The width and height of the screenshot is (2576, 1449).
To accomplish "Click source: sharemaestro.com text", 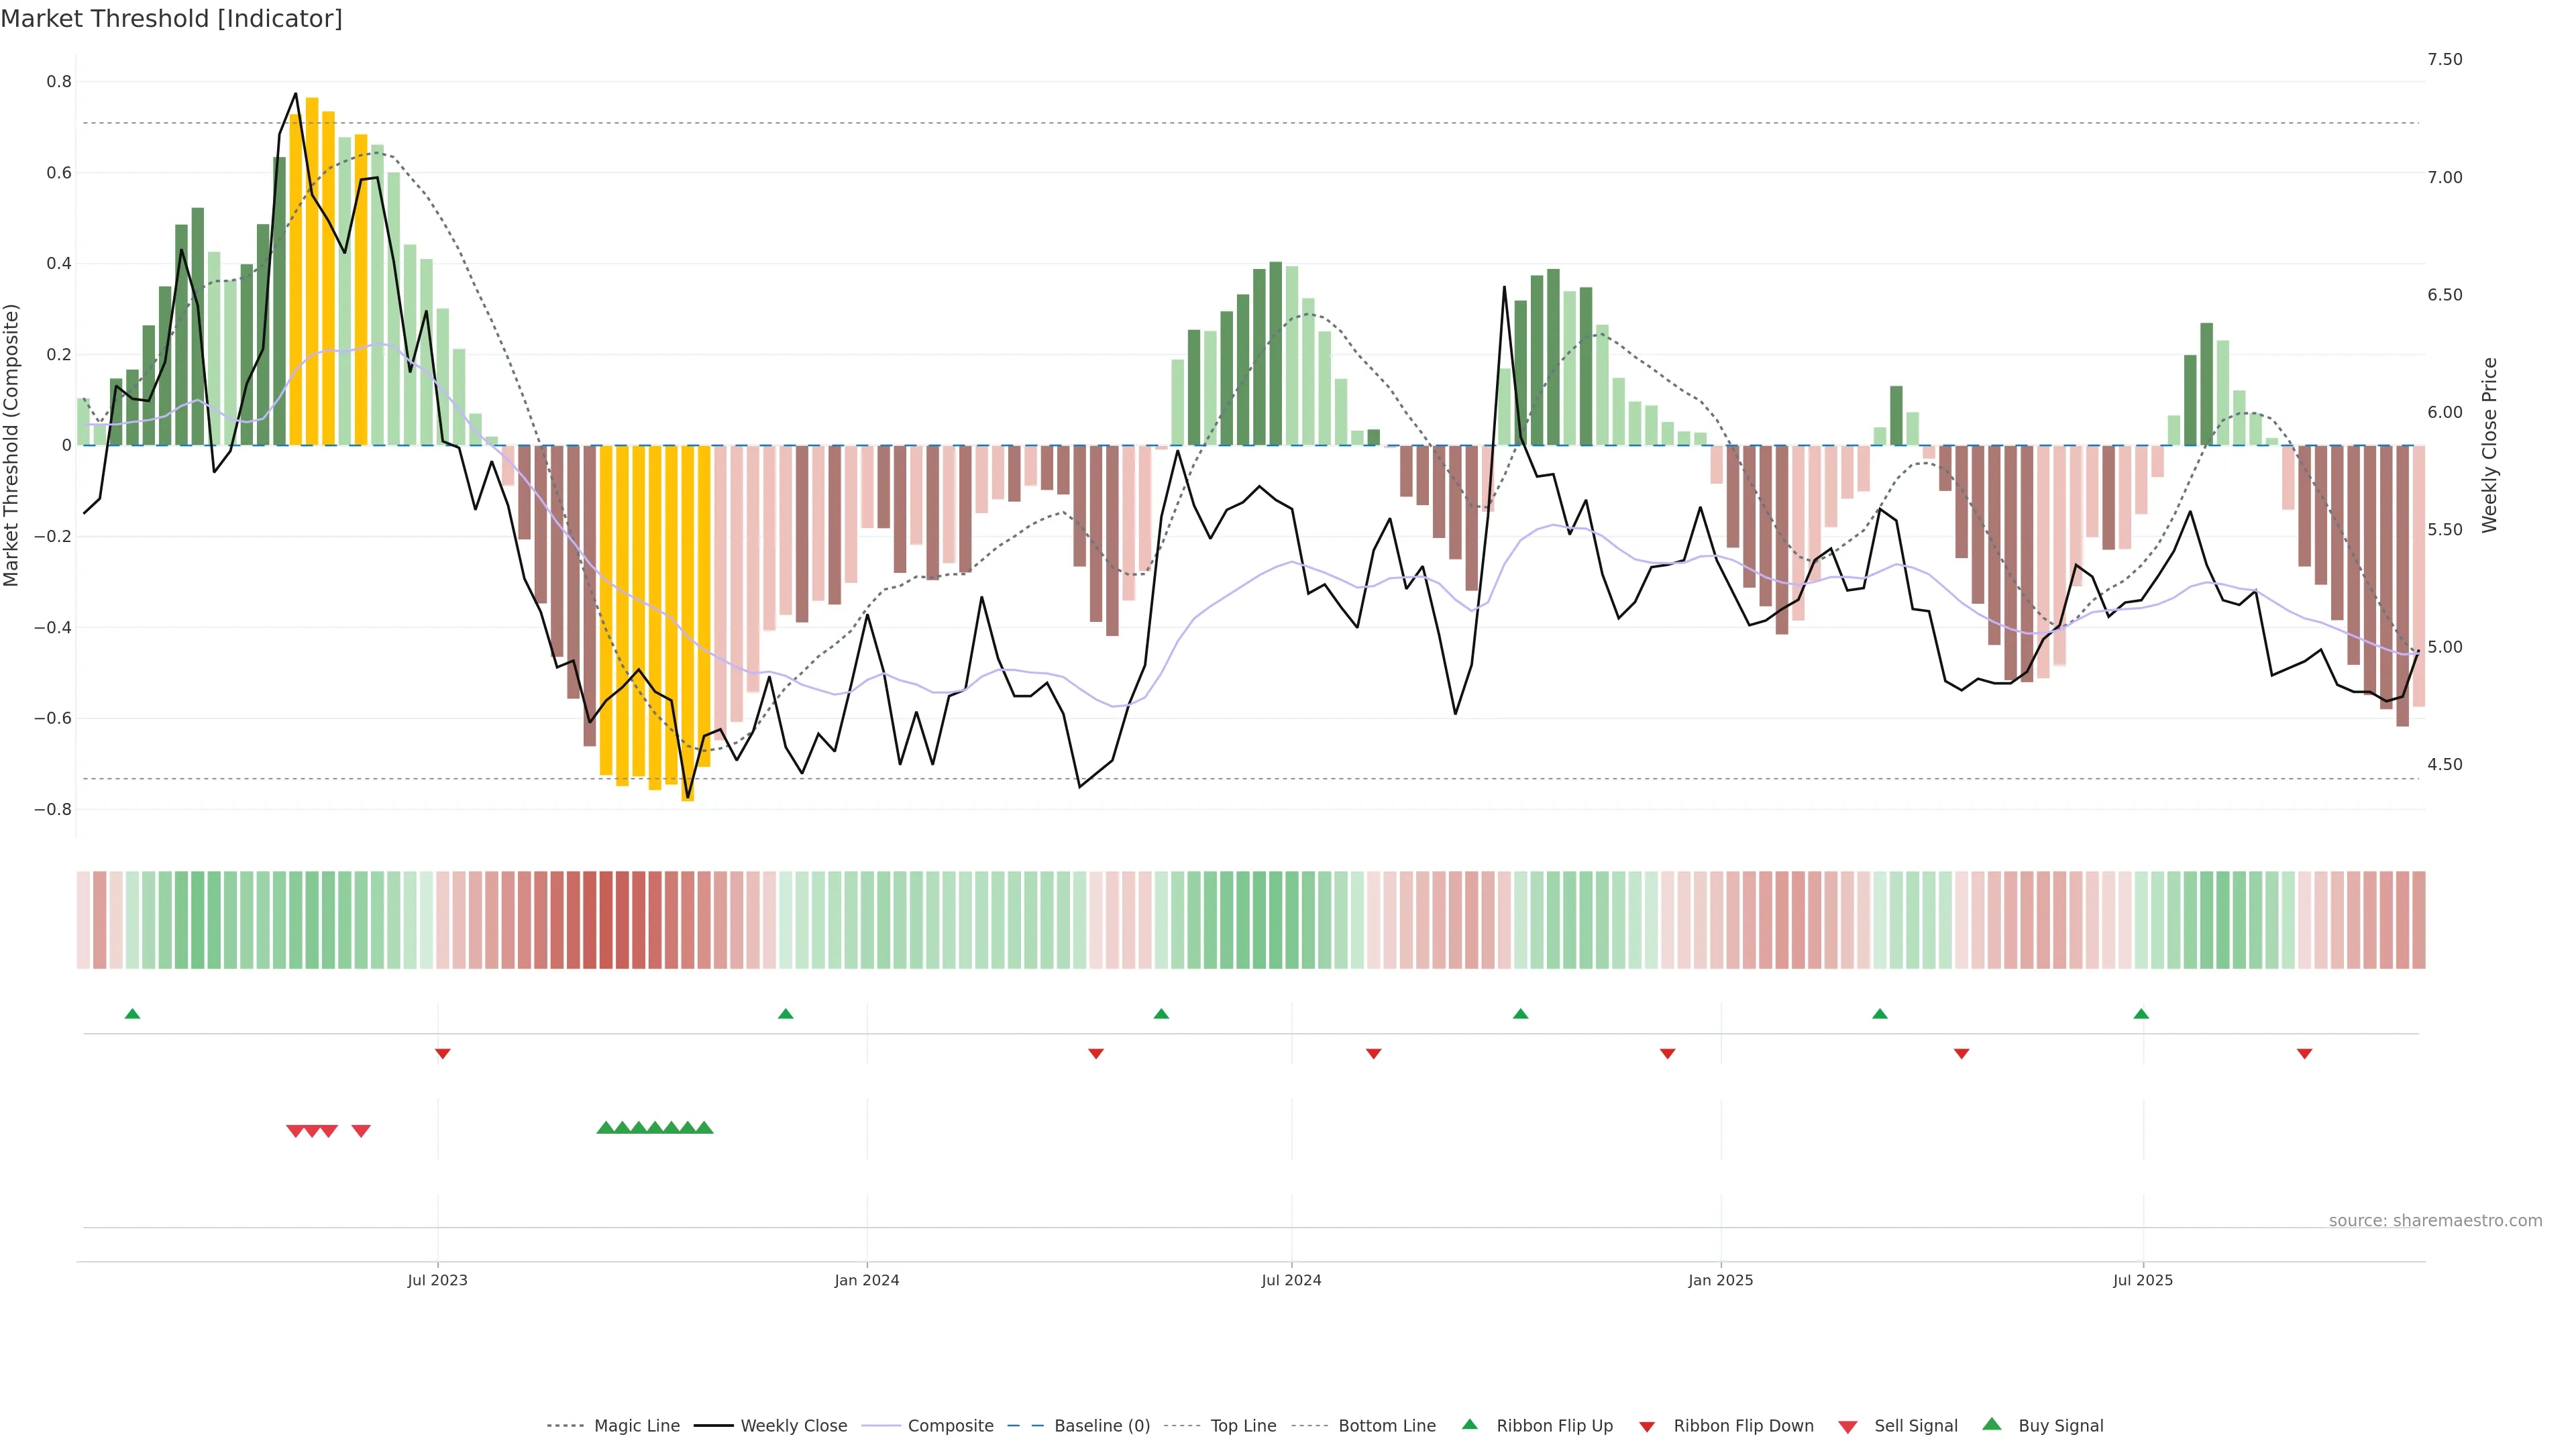I will coord(2435,1220).
